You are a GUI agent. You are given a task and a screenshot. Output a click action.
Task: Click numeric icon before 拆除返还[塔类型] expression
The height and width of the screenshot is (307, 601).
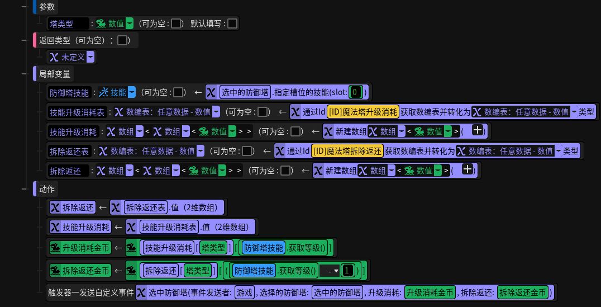(132, 271)
